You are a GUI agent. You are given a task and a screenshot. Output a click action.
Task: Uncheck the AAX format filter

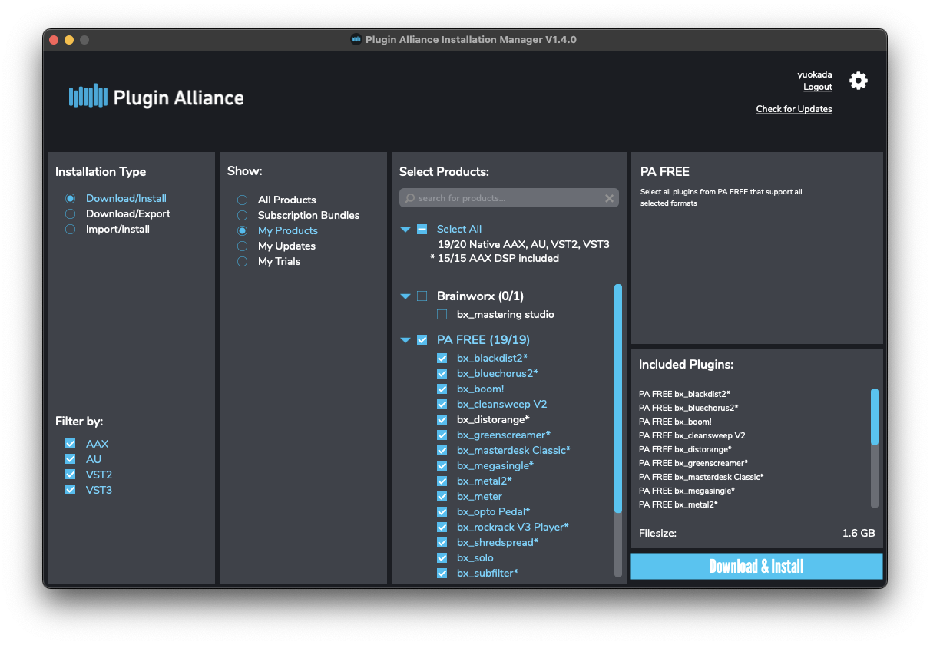[x=71, y=444]
